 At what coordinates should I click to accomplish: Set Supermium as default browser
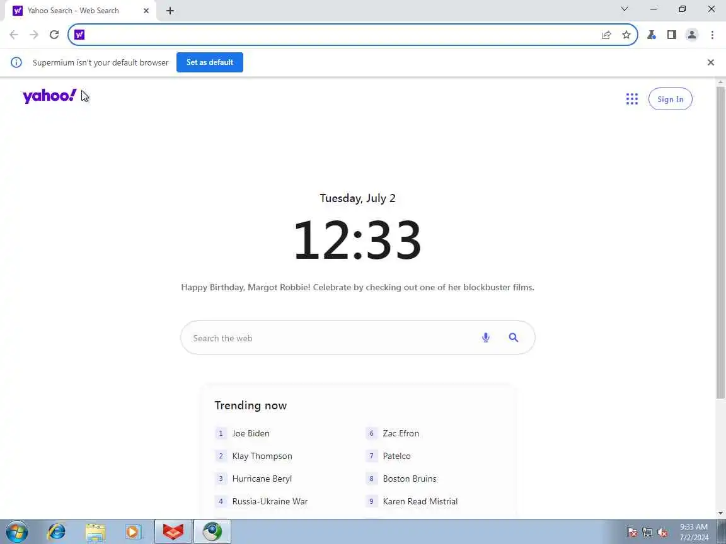click(x=210, y=62)
